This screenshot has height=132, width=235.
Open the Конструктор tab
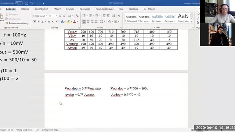click(x=41, y=9)
